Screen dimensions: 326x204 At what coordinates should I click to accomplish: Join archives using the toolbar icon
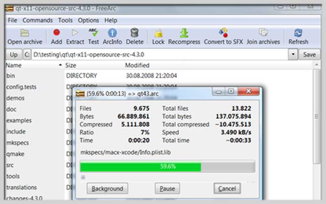pyautogui.click(x=263, y=37)
